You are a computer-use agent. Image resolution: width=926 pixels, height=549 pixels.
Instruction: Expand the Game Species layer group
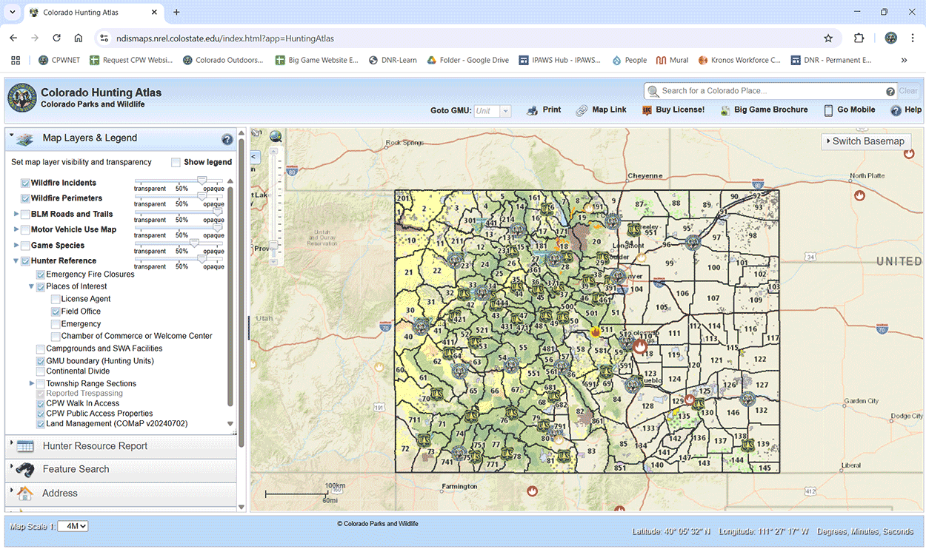16,246
